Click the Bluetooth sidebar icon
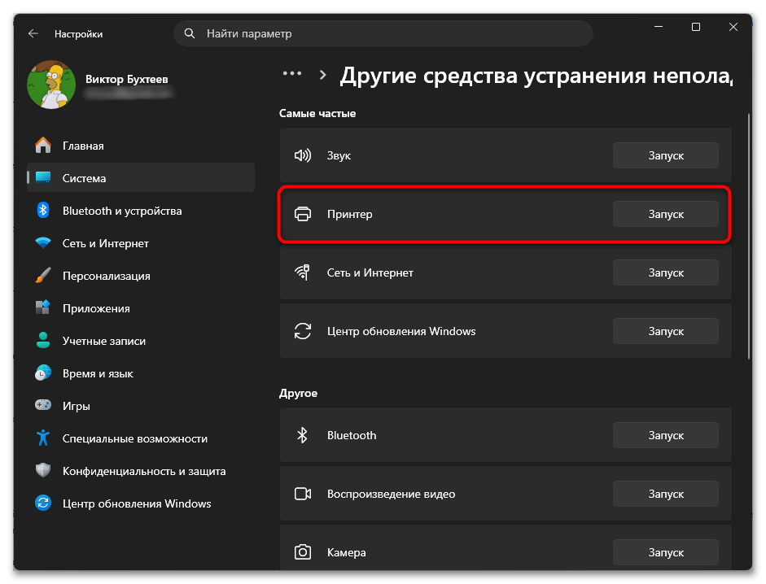Viewport: 766px width, 584px height. (43, 211)
